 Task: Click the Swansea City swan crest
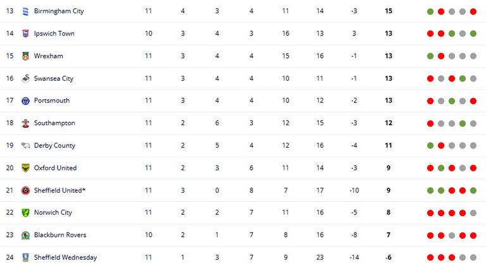coord(25,78)
